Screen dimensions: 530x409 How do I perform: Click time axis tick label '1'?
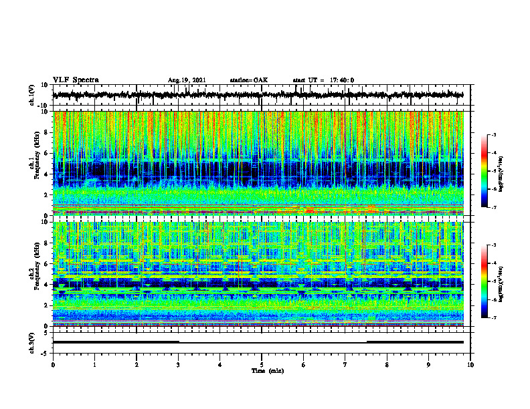[94, 365]
